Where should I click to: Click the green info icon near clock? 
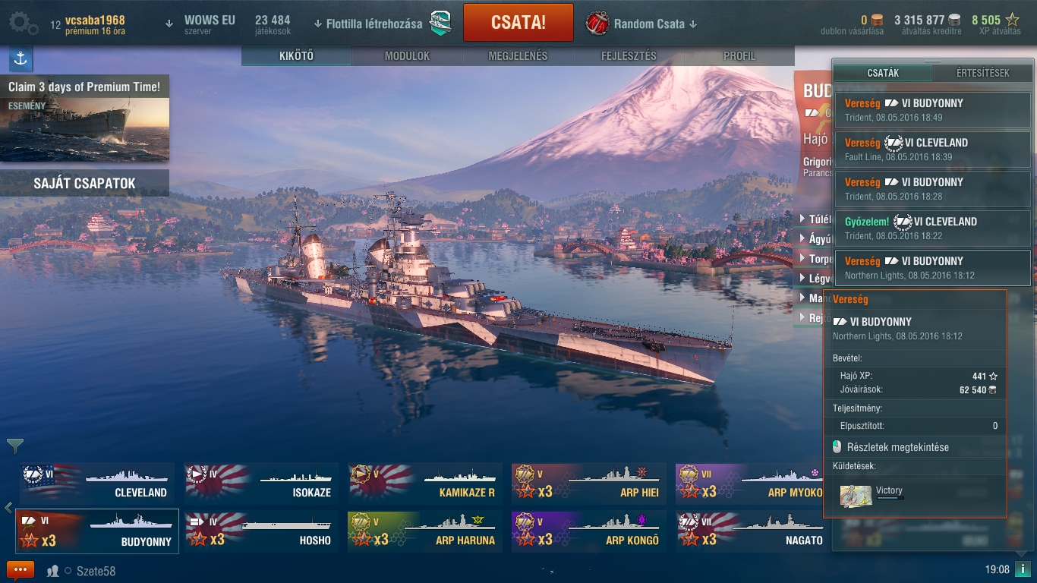coord(1022,569)
